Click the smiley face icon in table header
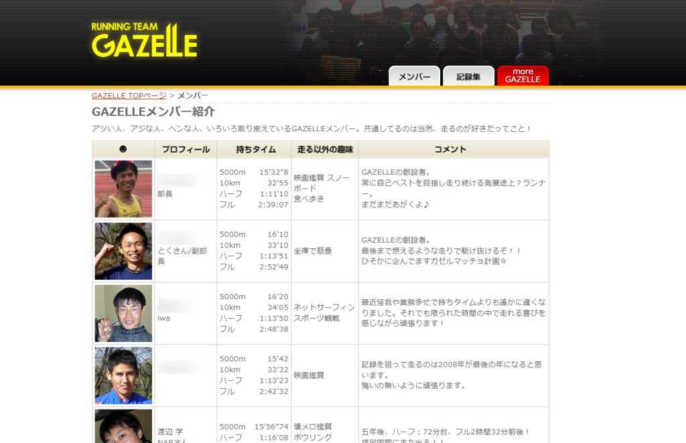 pyautogui.click(x=123, y=149)
